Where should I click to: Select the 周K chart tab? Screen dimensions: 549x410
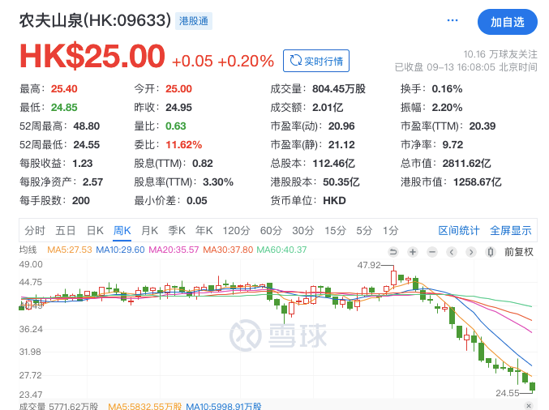[122, 231]
